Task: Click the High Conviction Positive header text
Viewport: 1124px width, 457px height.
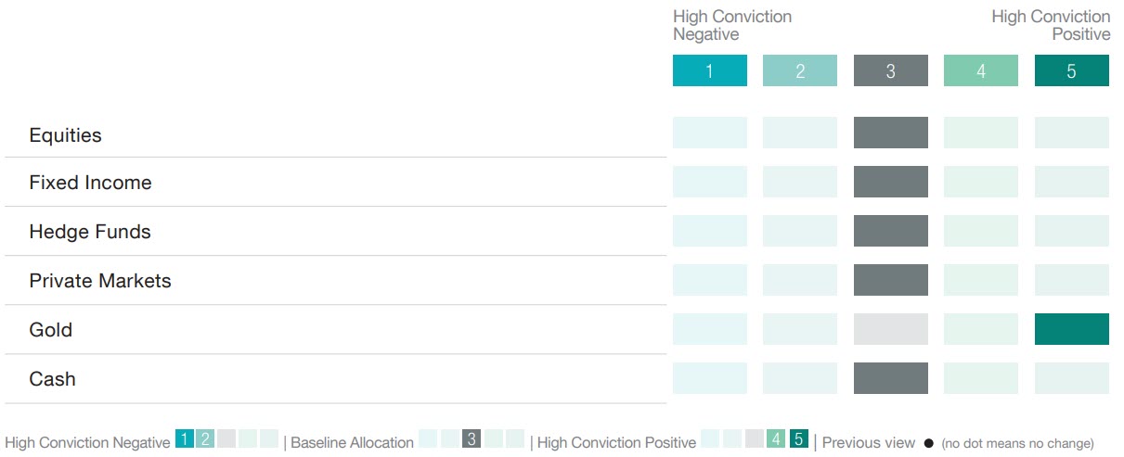Action: (x=1051, y=25)
